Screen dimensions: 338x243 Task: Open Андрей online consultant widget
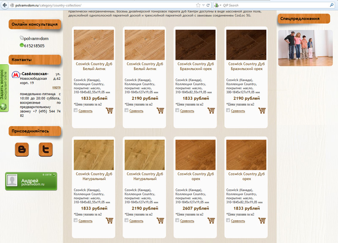point(31,181)
